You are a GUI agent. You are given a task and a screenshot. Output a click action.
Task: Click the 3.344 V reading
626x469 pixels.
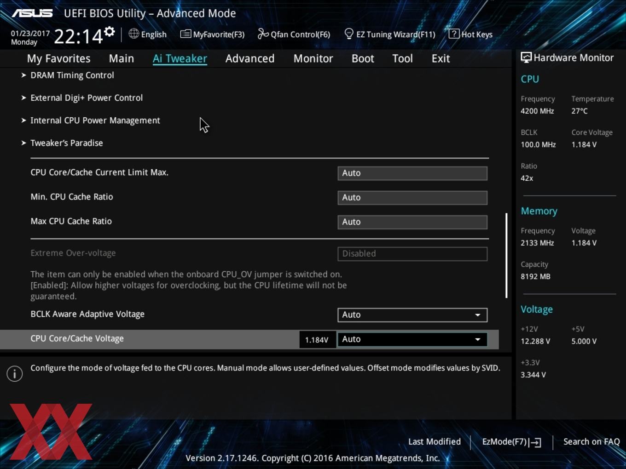[533, 375]
